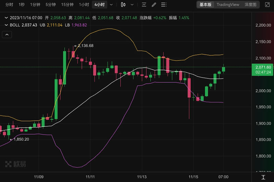
Task: Collapse the BOLL indicator row chevron
Action: pos(7,25)
